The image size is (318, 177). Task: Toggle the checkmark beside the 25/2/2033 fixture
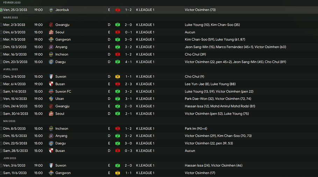(x=1, y=10)
